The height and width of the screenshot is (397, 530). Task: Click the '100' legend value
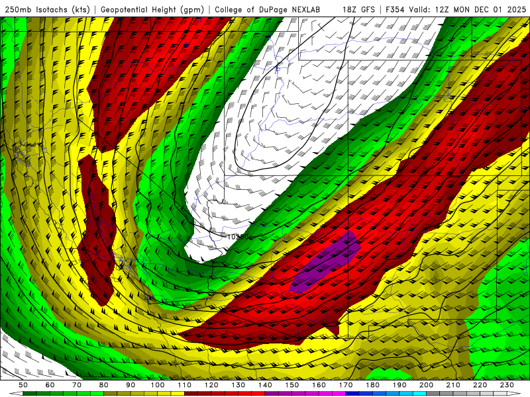158,385
